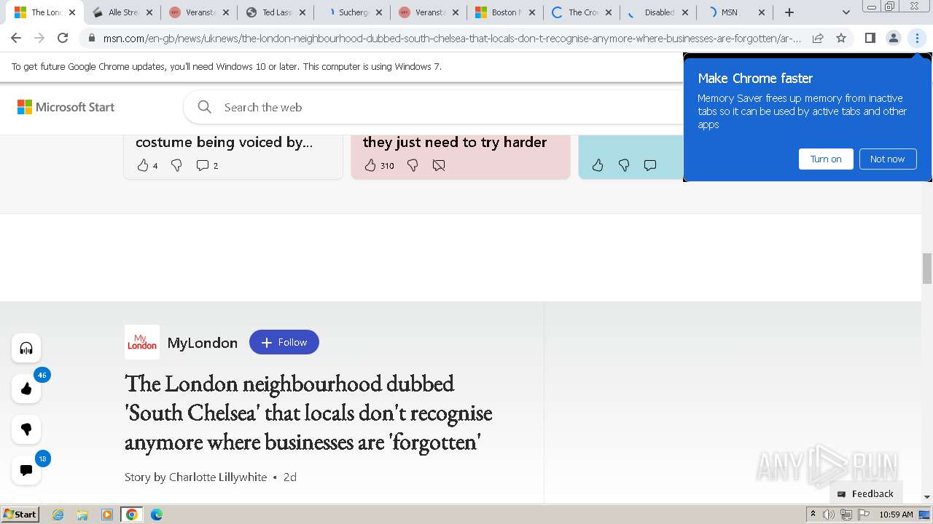The width and height of the screenshot is (933, 524).
Task: Open the MyLondon publisher page
Action: pyautogui.click(x=203, y=343)
